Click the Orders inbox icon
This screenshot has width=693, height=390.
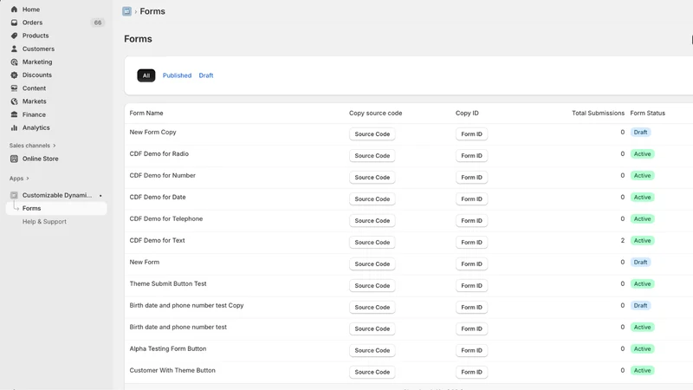(x=14, y=23)
